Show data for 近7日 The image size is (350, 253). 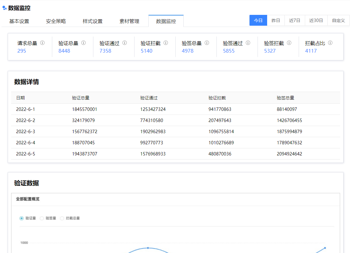click(295, 20)
